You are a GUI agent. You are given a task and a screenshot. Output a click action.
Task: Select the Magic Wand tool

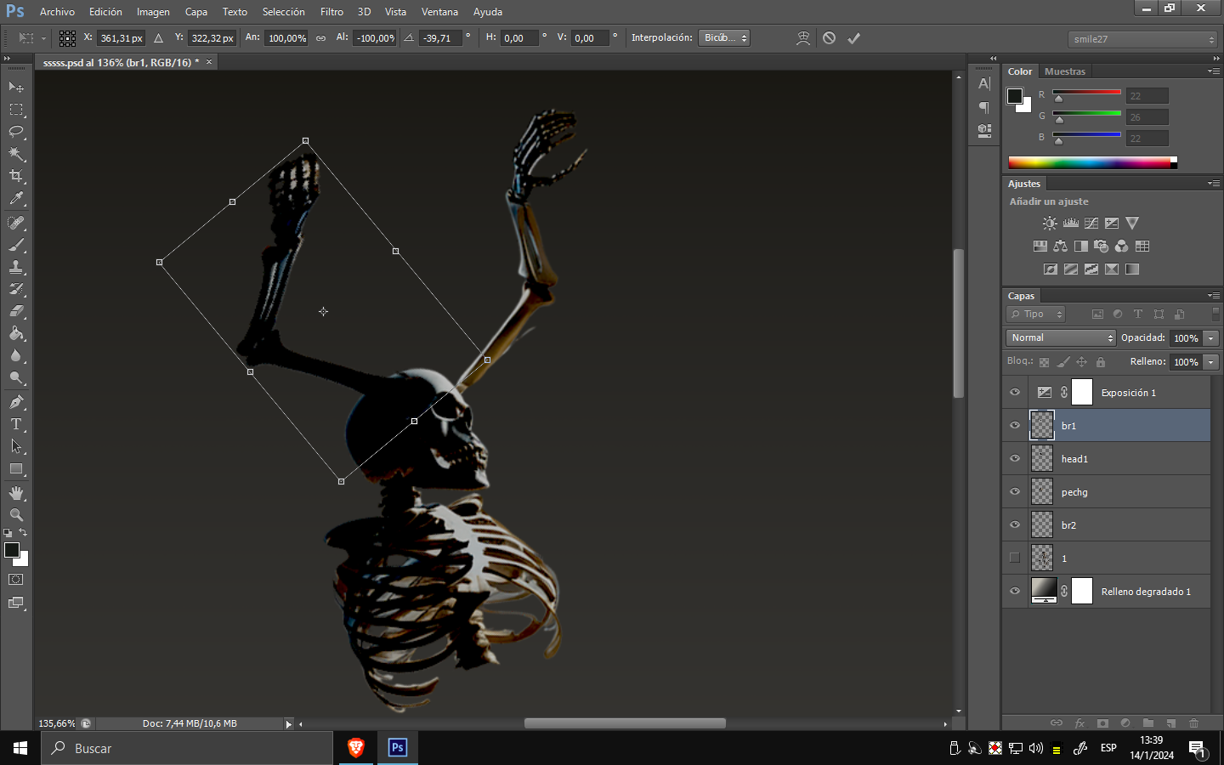[x=16, y=154]
